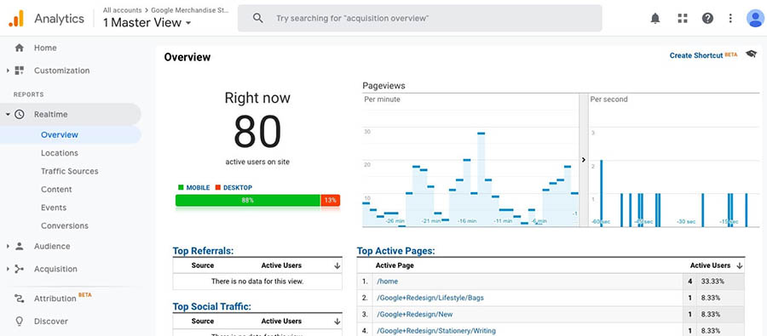This screenshot has width=767, height=336.
Task: Expand the Customization section
Action: click(8, 71)
